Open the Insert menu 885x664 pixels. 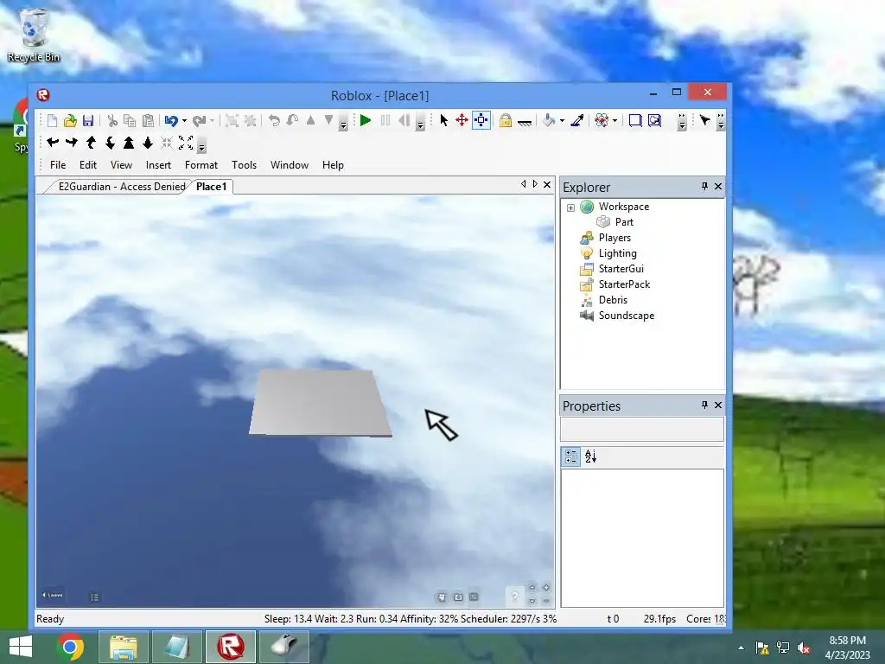(158, 165)
